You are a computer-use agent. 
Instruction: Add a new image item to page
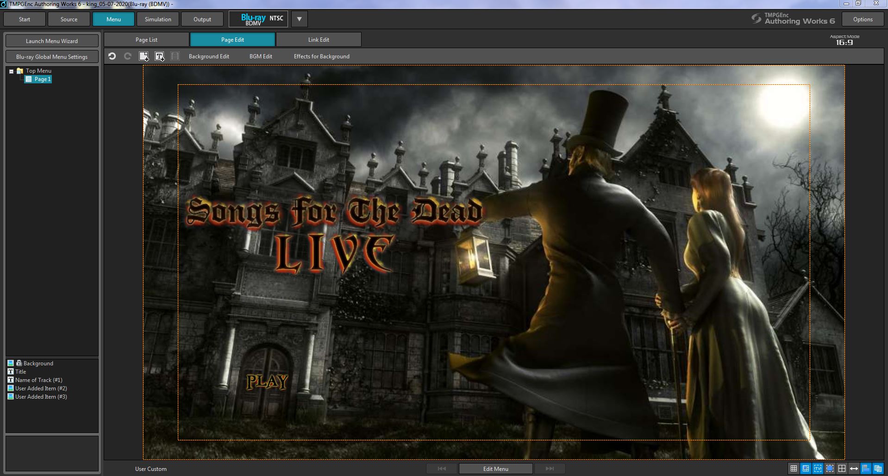click(144, 56)
